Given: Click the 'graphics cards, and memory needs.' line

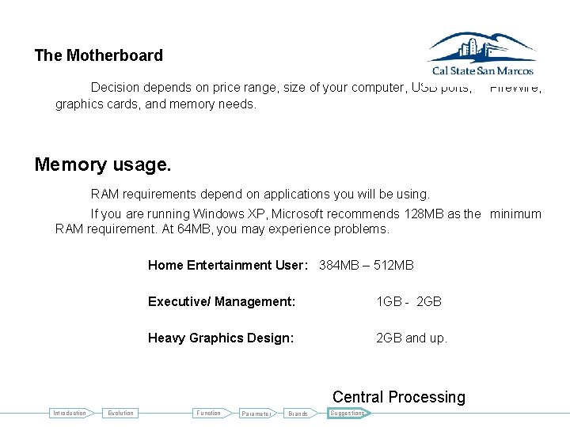Looking at the screenshot, I should 156,104.
